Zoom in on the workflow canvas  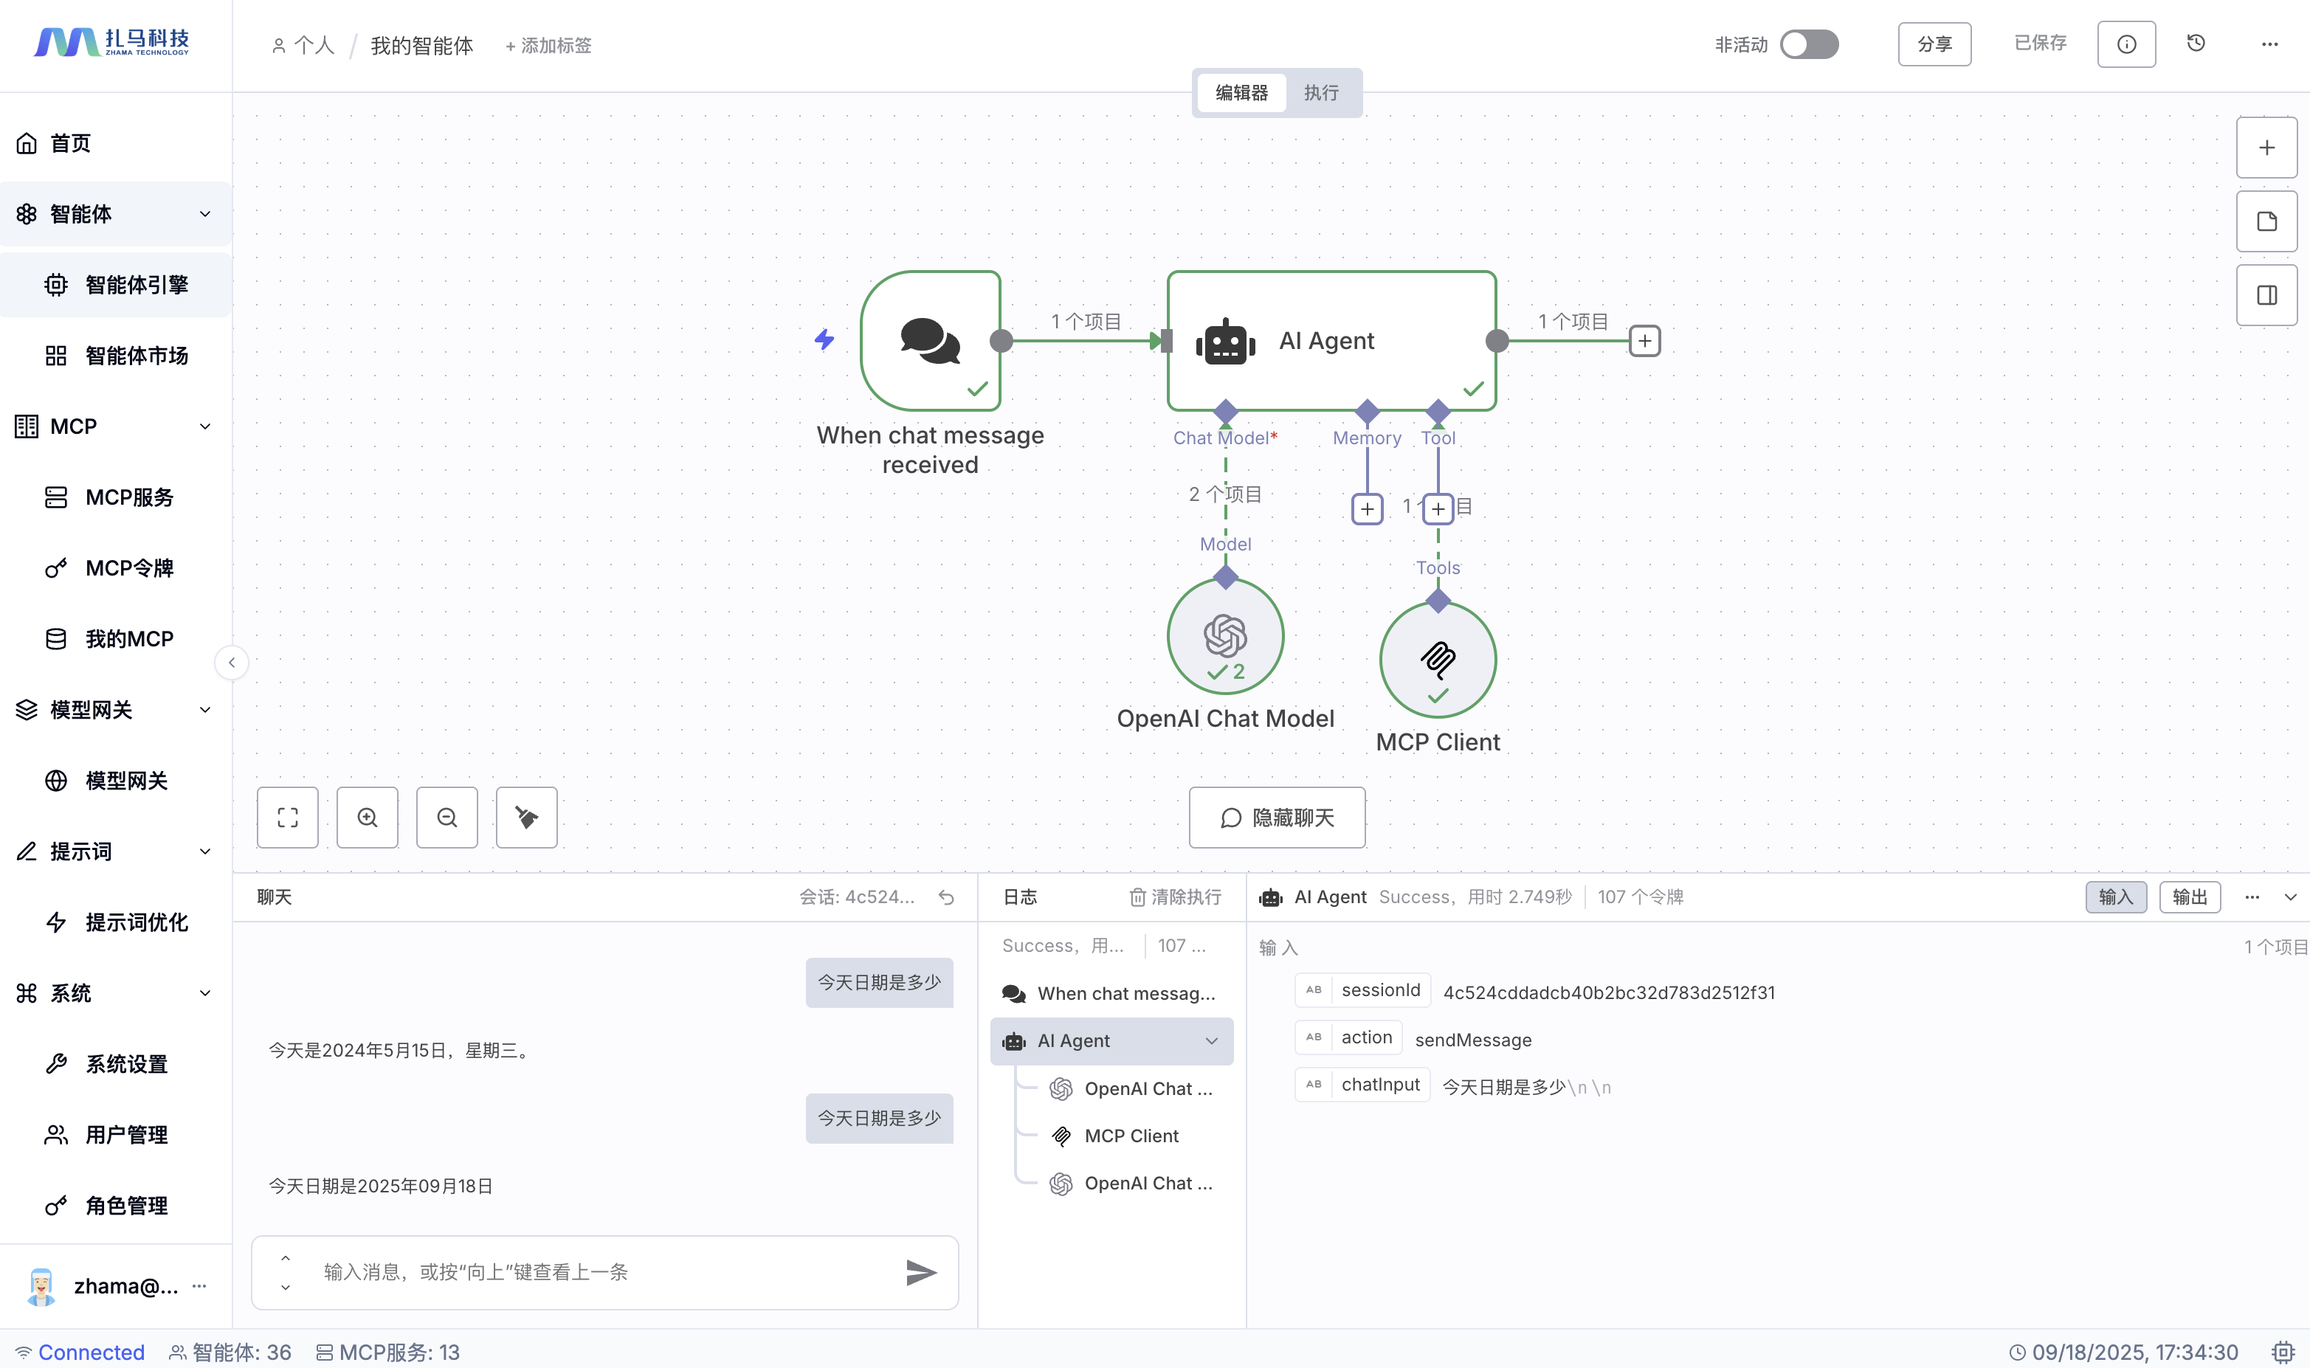click(x=367, y=818)
